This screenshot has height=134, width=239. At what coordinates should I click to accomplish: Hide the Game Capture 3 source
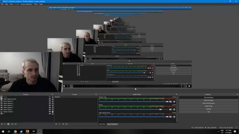(x=50, y=107)
